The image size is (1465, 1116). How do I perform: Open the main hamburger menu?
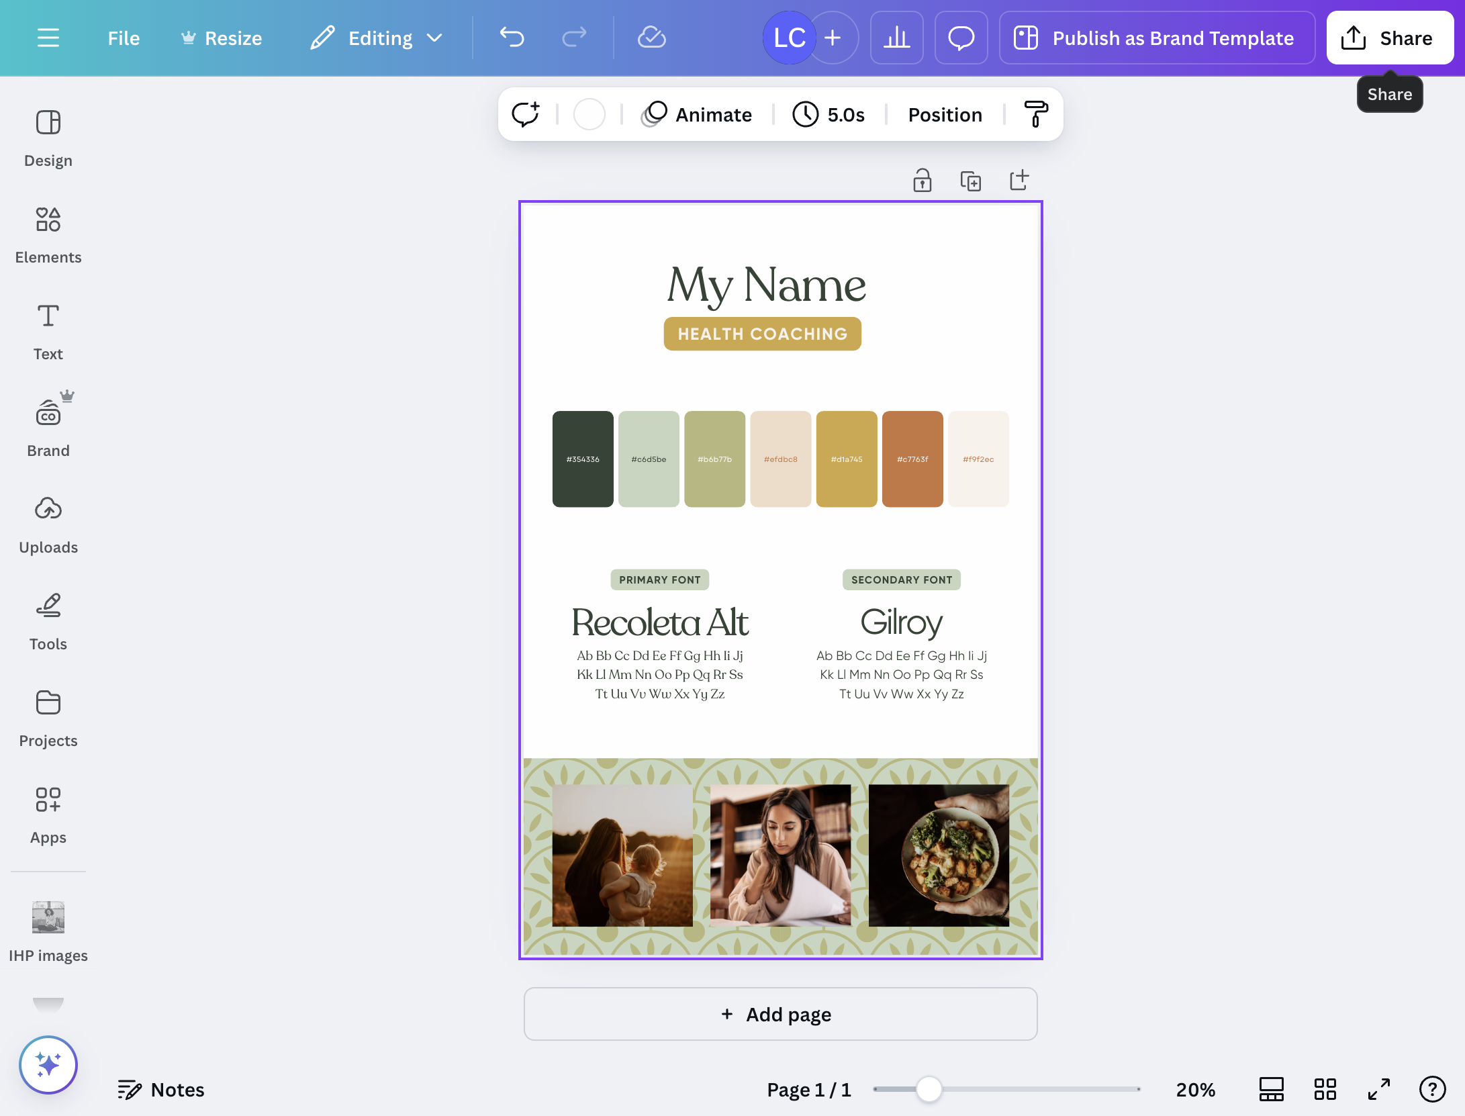pyautogui.click(x=48, y=38)
